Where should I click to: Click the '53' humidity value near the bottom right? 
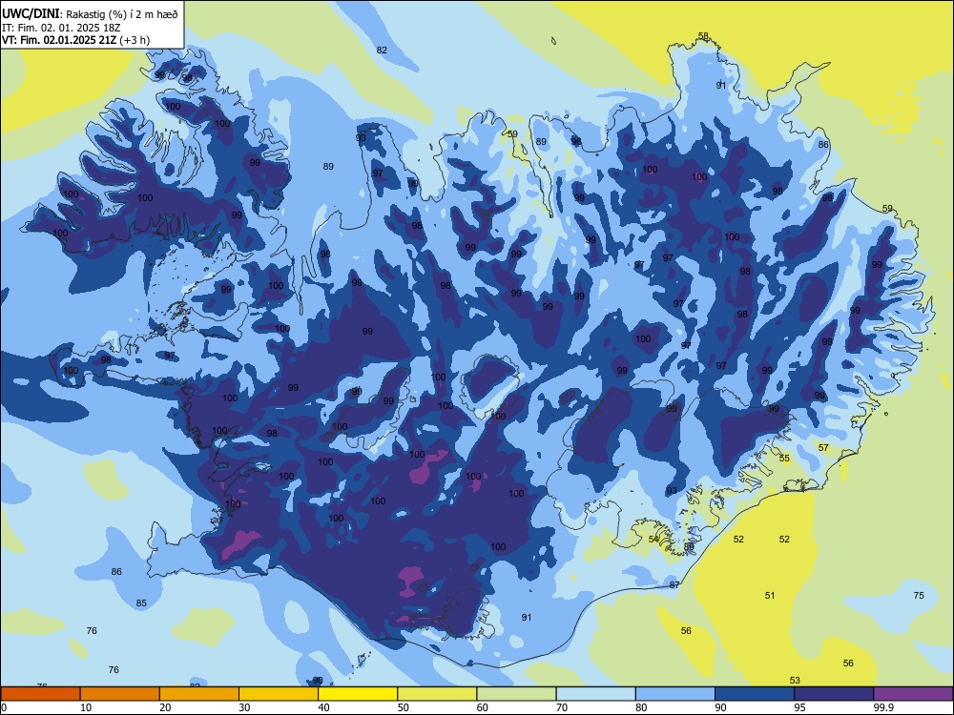click(795, 681)
